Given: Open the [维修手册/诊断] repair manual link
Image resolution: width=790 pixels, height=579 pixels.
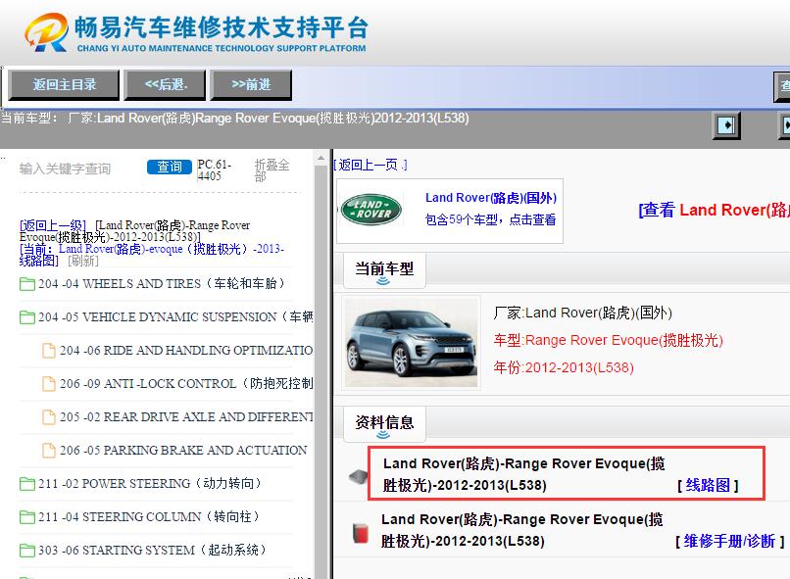Looking at the screenshot, I should coord(729,541).
